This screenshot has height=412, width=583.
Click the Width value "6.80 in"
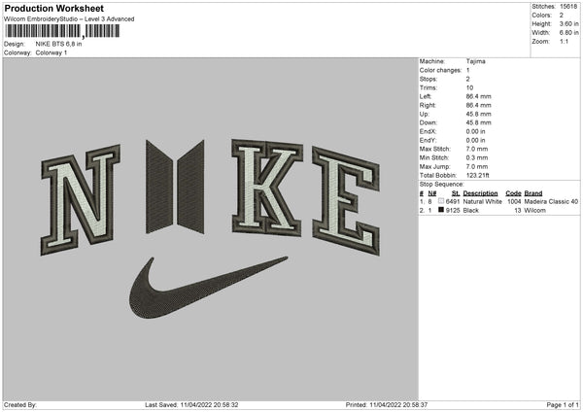tap(568, 33)
